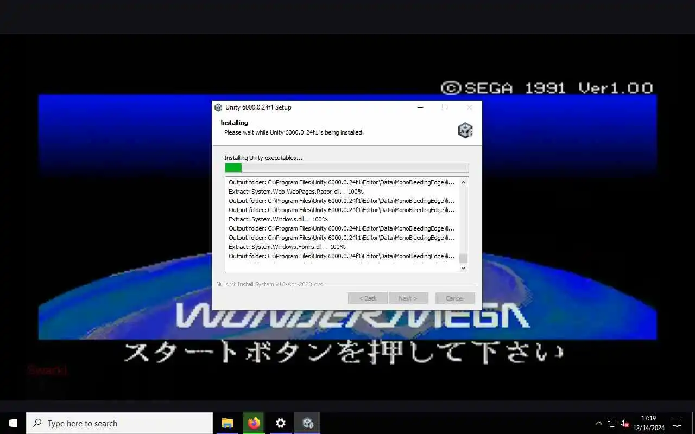The image size is (695, 434).
Task: Click the disabled Next button
Action: (408, 298)
